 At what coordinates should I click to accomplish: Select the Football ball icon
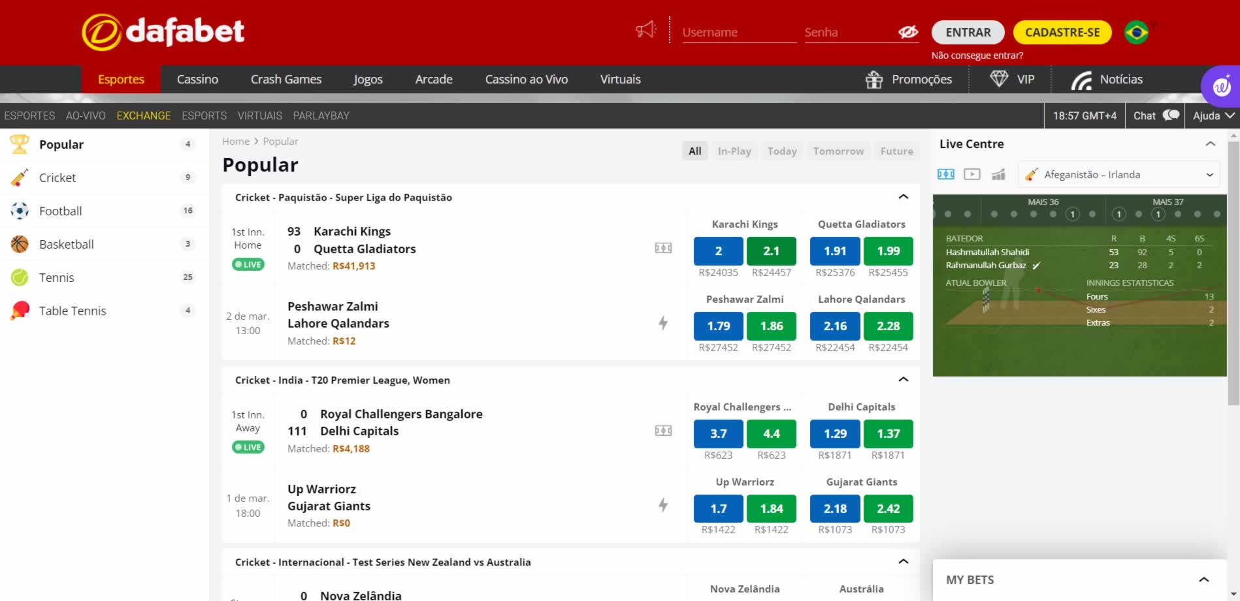(x=20, y=211)
